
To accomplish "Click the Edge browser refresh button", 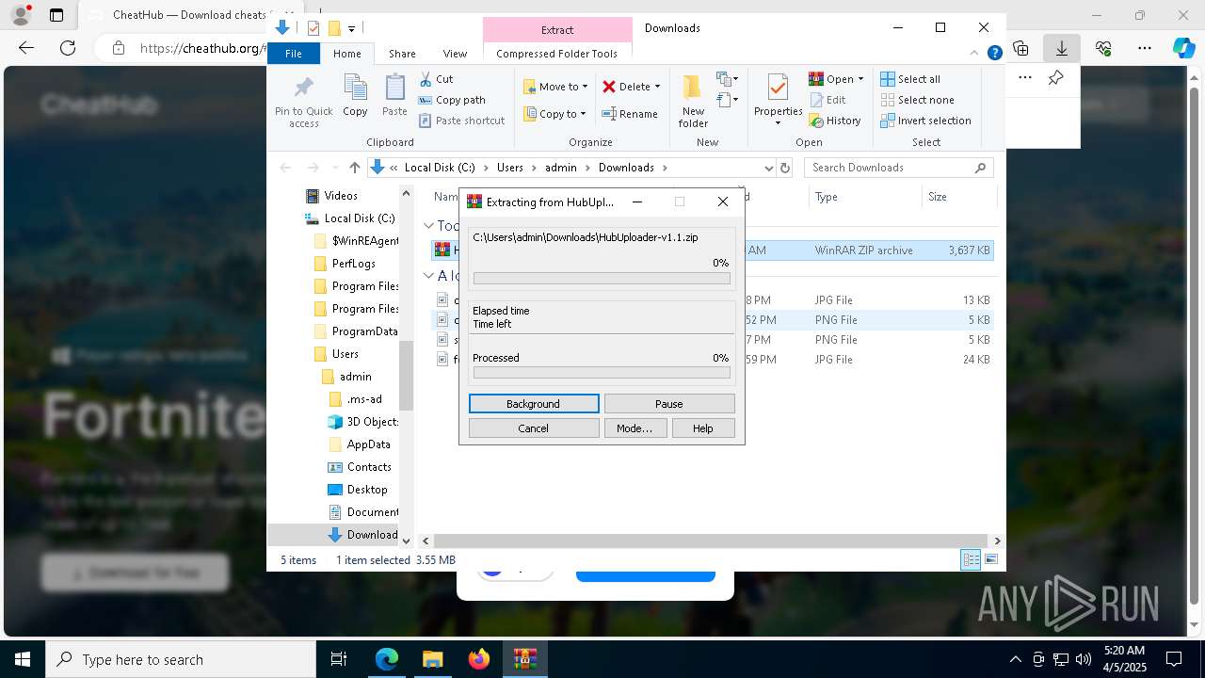I will pos(68,48).
